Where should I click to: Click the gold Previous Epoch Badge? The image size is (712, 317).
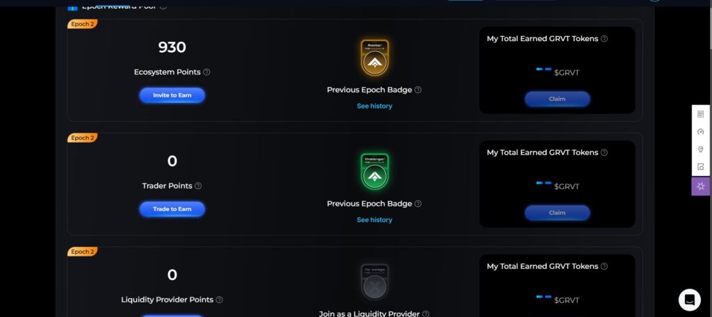tap(375, 58)
